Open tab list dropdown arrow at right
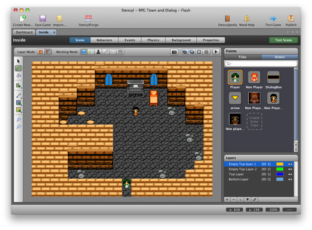The width and height of the screenshot is (312, 230). [297, 32]
